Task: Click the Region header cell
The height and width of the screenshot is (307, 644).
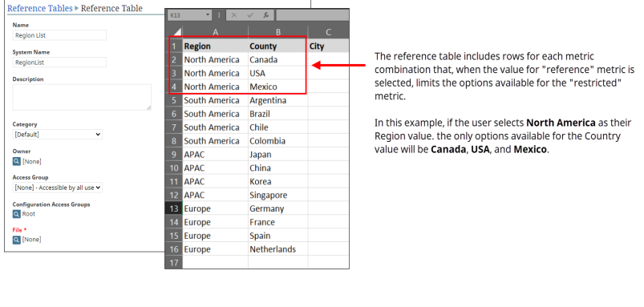Action: [215, 46]
